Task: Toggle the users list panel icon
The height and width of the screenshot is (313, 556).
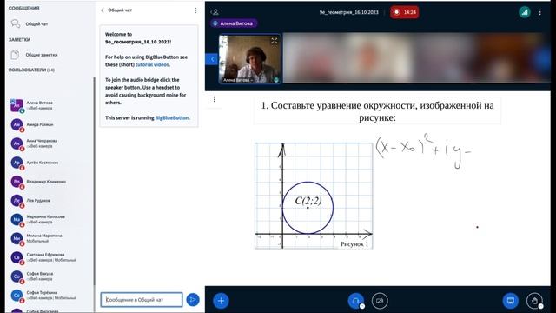Action: pos(215,12)
